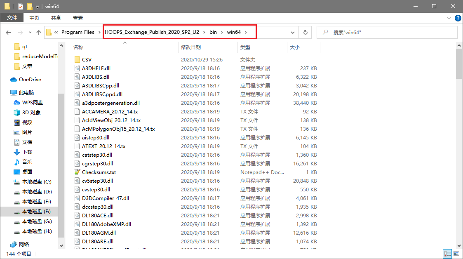Select file A3DLIBSCpp.dll
This screenshot has width=463, height=259.
101,86
